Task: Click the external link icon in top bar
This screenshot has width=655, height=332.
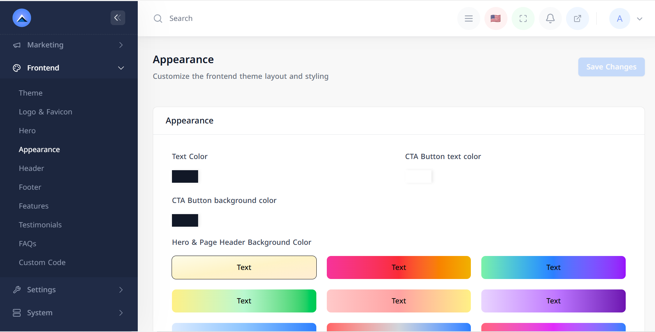Action: click(x=577, y=18)
